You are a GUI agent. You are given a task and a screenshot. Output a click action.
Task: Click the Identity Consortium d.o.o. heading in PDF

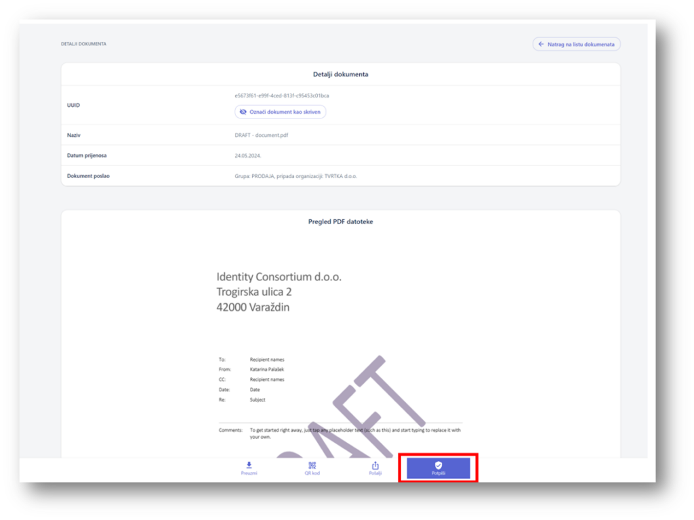[279, 277]
